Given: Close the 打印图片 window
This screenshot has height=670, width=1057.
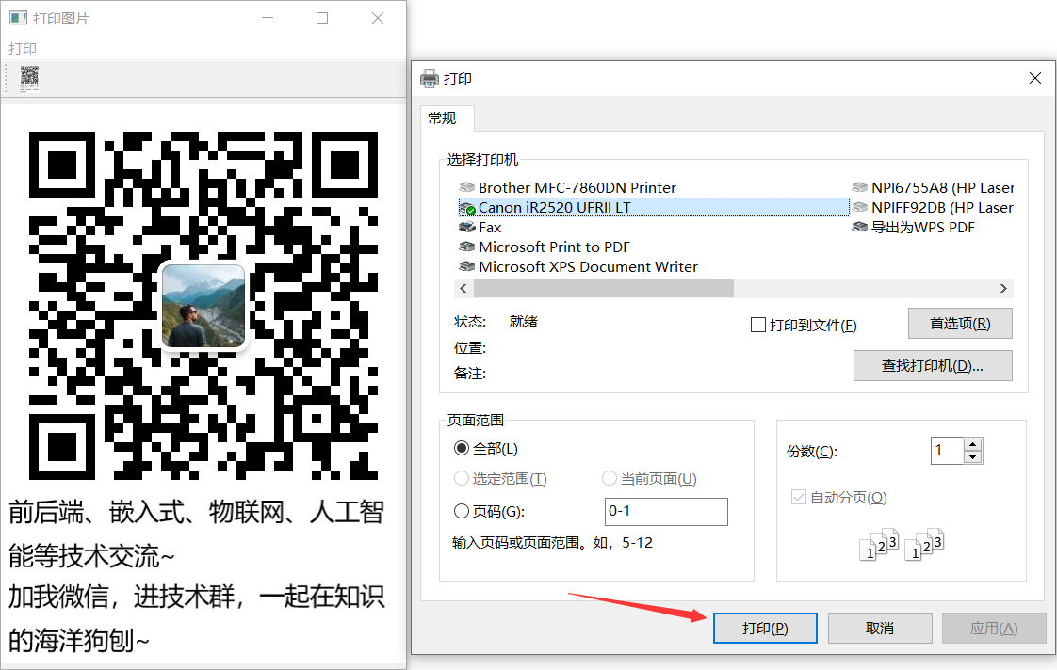Looking at the screenshot, I should [x=378, y=18].
